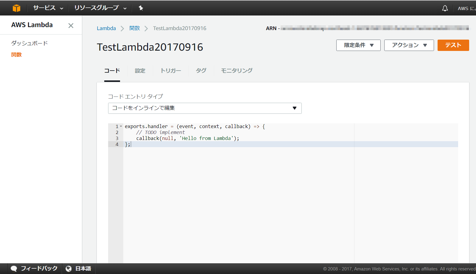Click the globe language icon
This screenshot has width=476, height=274.
69,269
